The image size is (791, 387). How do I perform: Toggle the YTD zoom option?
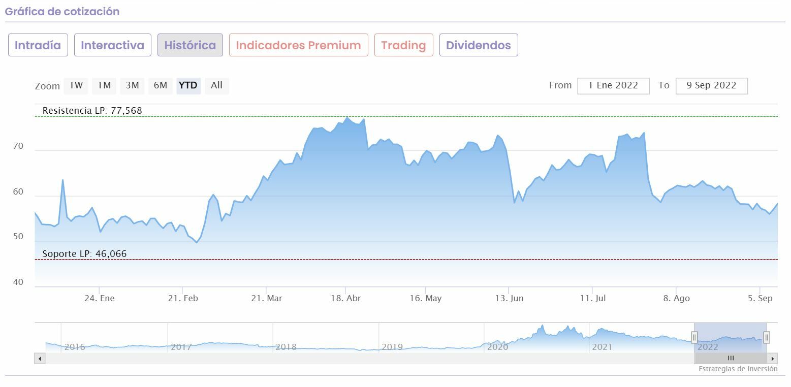(x=188, y=85)
